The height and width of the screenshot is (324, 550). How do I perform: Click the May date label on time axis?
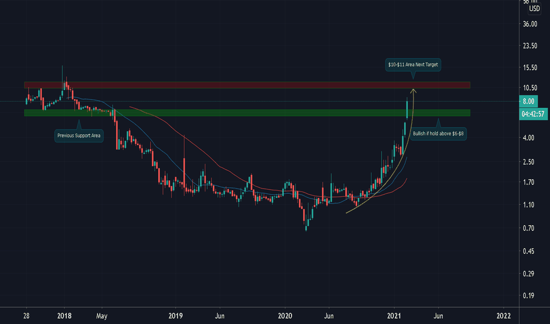coord(102,316)
